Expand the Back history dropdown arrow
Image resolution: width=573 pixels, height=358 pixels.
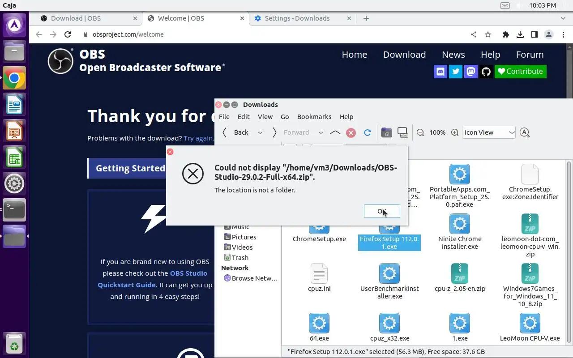(x=260, y=132)
